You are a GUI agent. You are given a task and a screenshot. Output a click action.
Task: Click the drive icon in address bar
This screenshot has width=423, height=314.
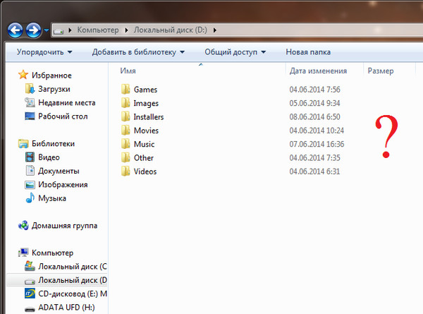[x=59, y=30]
